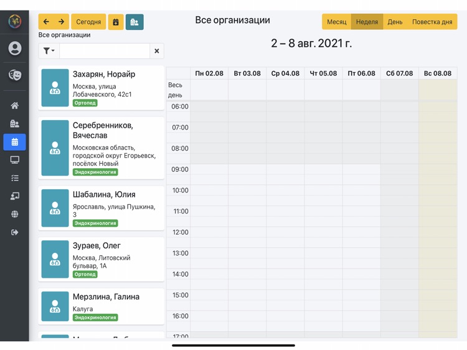Click Все организации label under toolbar
This screenshot has width=467, height=350.
(64, 35)
